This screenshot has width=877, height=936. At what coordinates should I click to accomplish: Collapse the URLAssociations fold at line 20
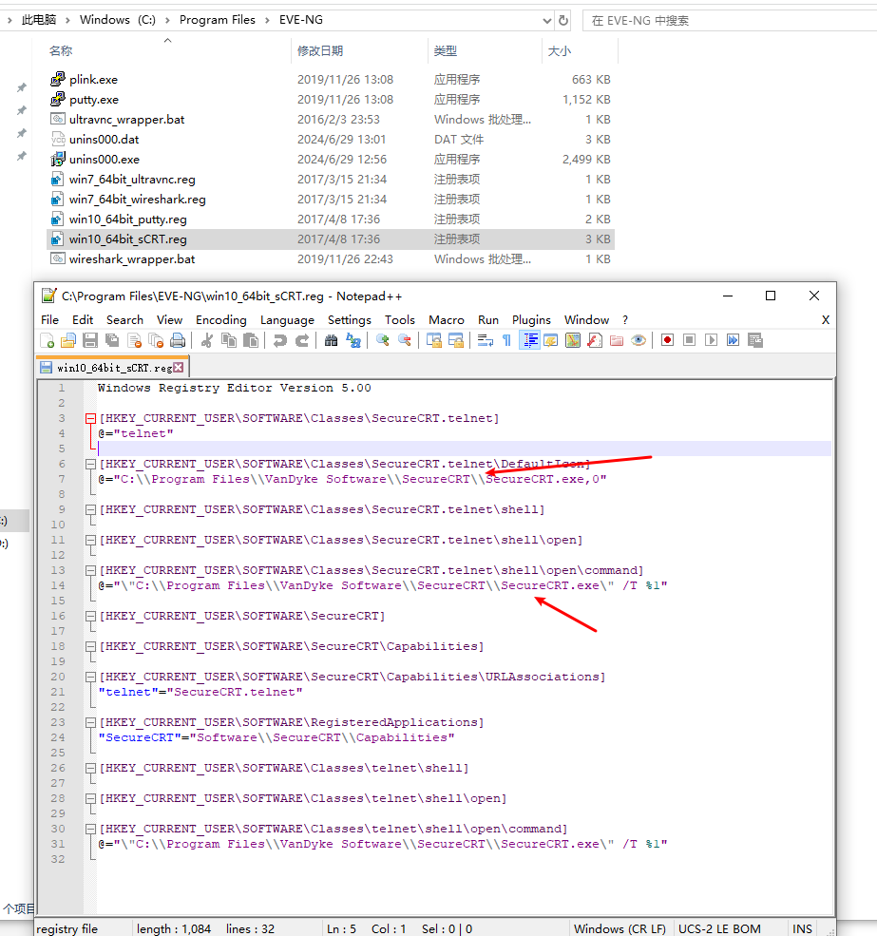pos(90,677)
